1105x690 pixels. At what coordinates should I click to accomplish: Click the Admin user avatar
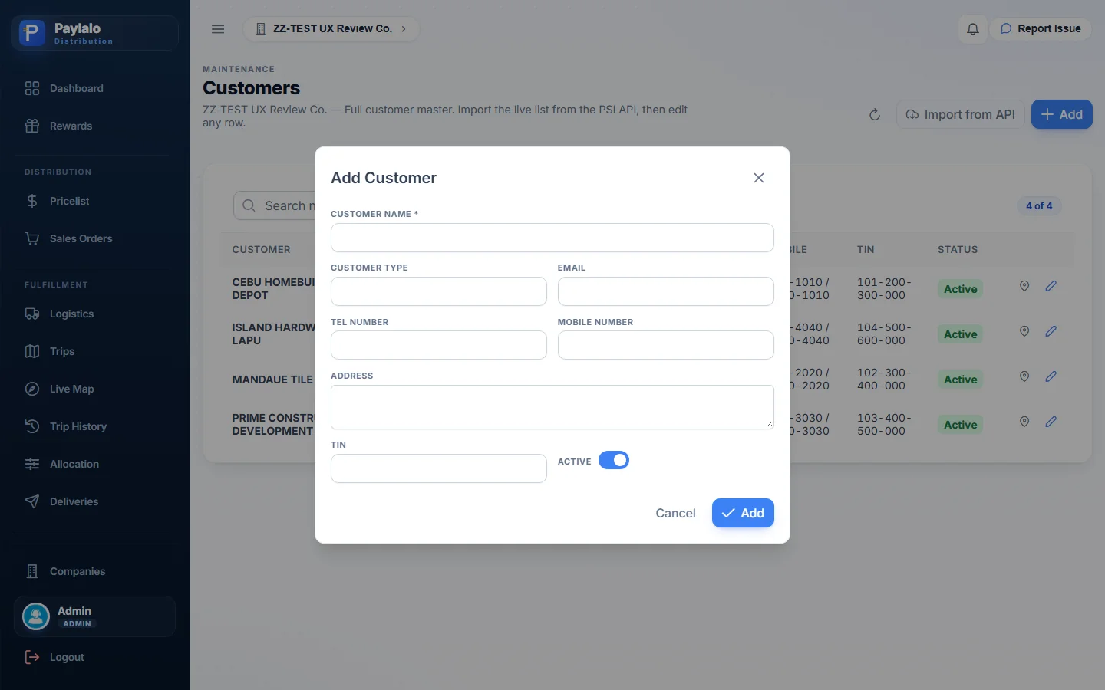pos(36,616)
